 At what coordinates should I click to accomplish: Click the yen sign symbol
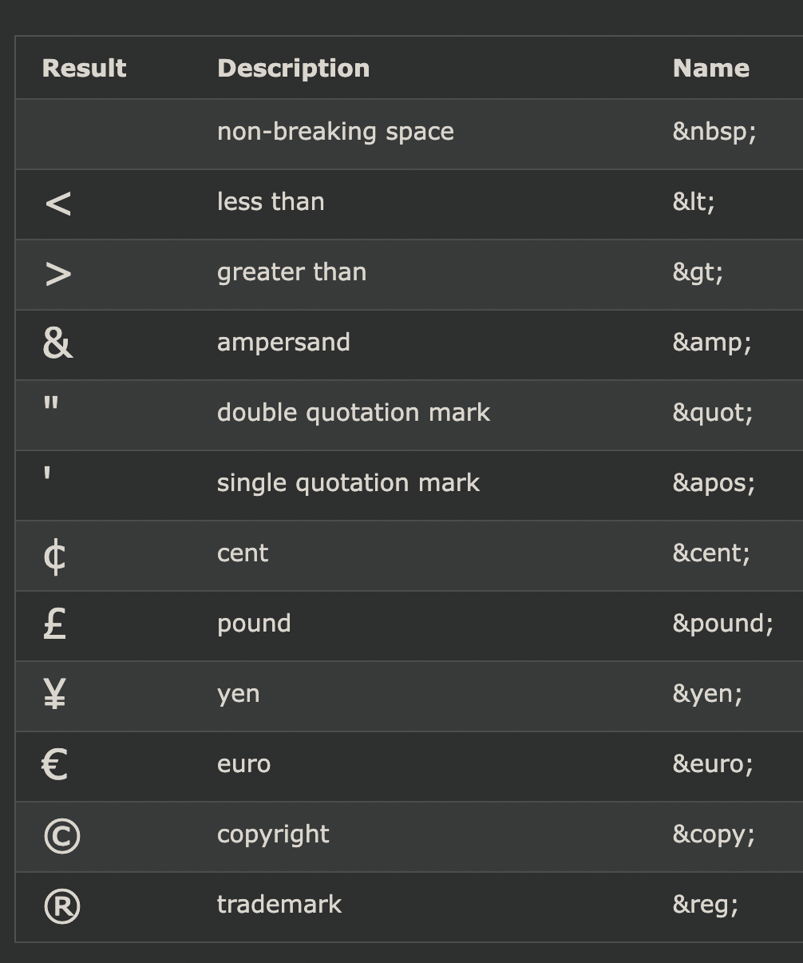tap(54, 694)
